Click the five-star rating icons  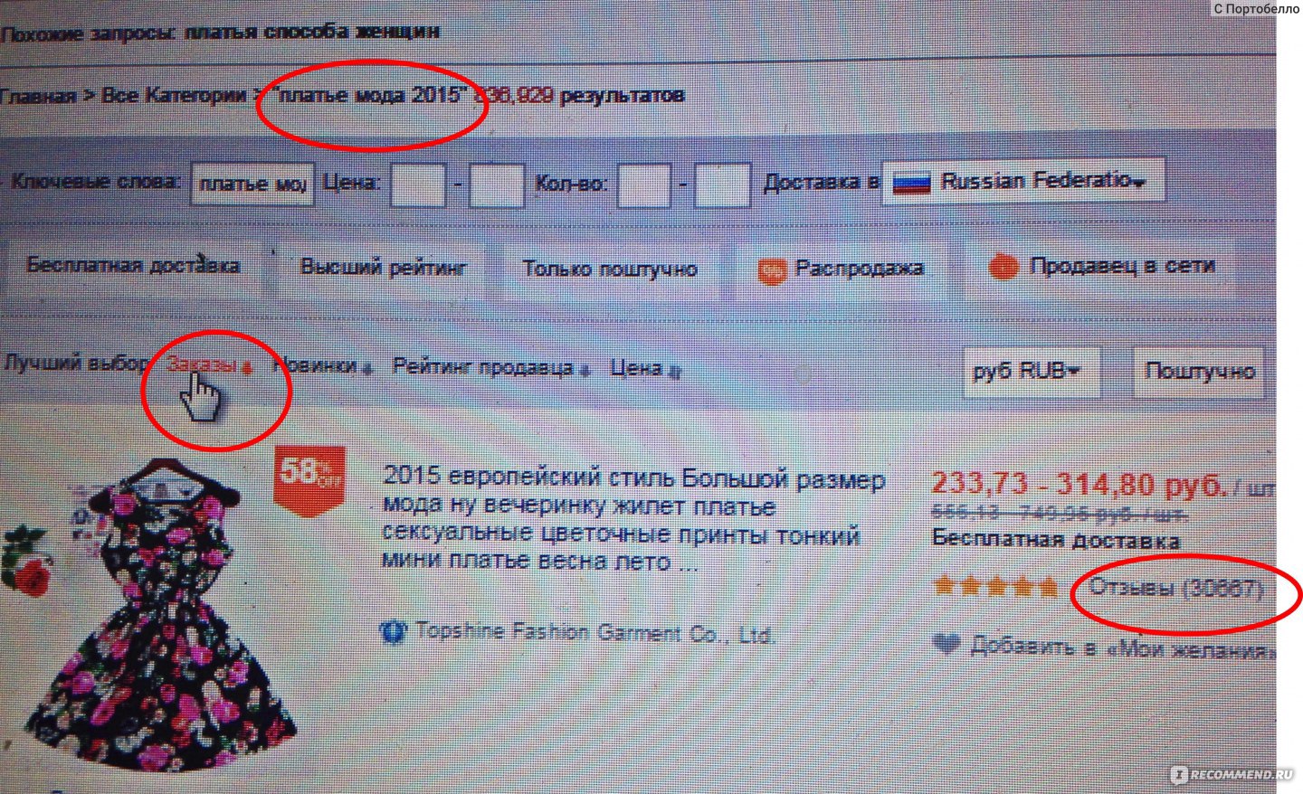click(995, 587)
